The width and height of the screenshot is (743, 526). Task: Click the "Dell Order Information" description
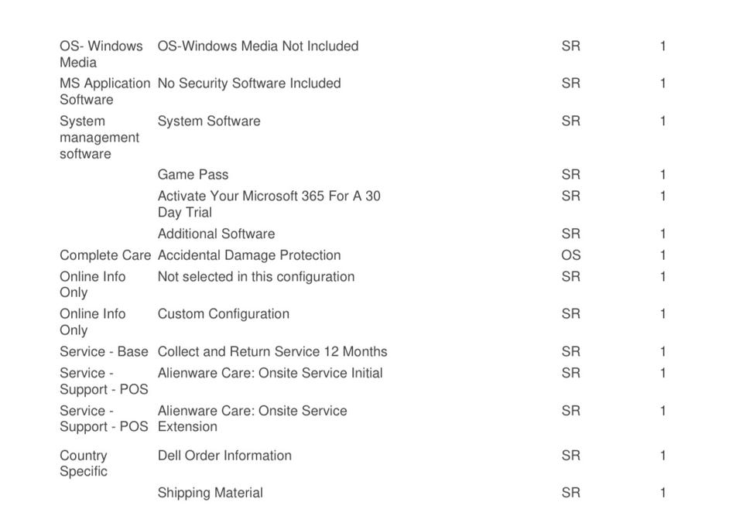click(224, 456)
